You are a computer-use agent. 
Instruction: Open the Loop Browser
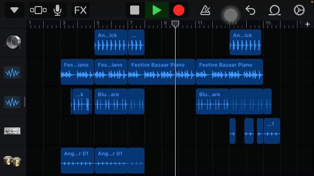click(274, 10)
